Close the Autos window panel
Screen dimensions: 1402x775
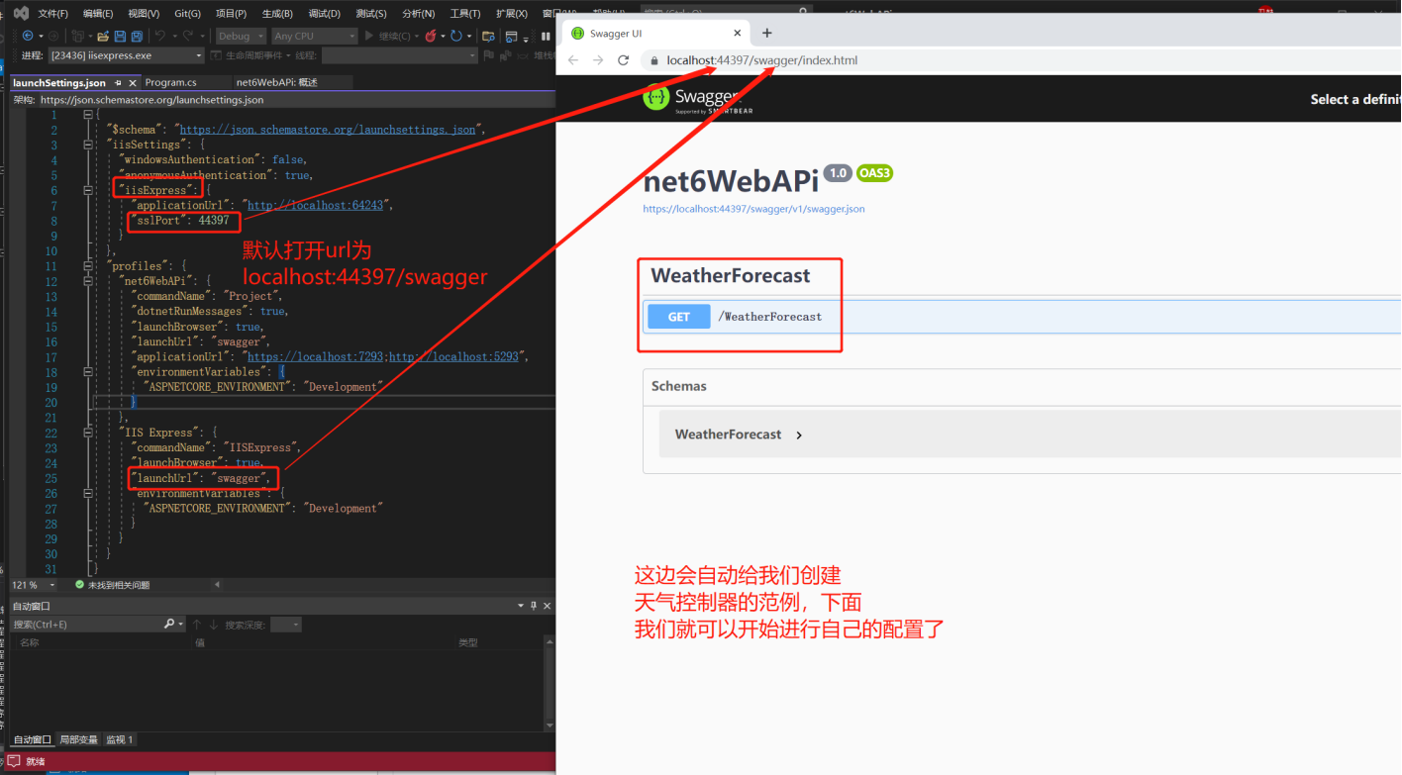pyautogui.click(x=547, y=606)
